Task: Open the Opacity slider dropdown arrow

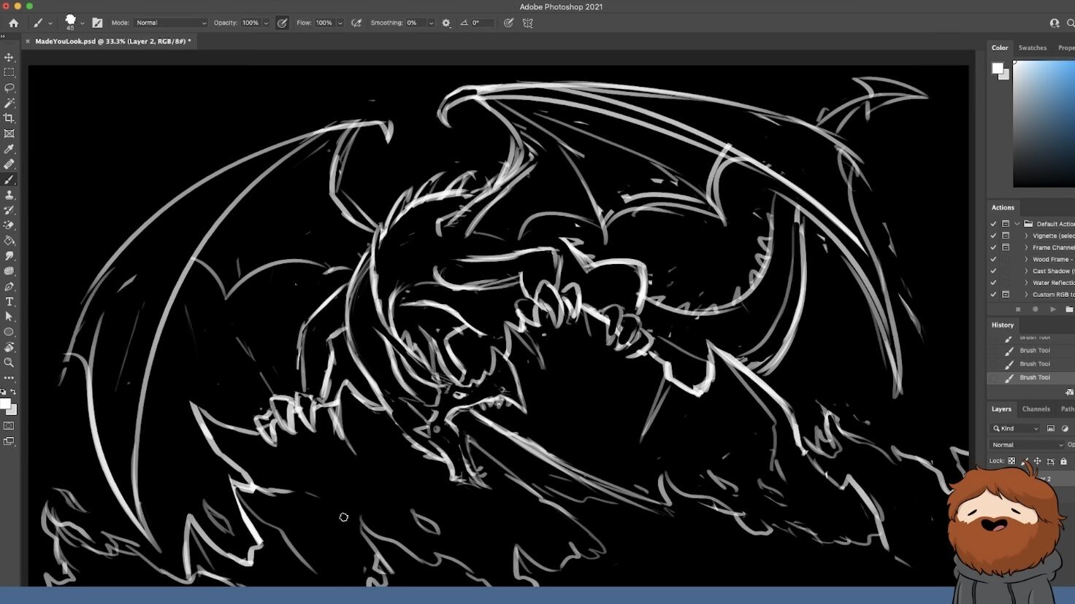Action: click(266, 23)
